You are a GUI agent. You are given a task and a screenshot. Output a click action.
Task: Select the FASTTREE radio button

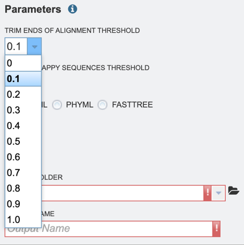point(102,105)
